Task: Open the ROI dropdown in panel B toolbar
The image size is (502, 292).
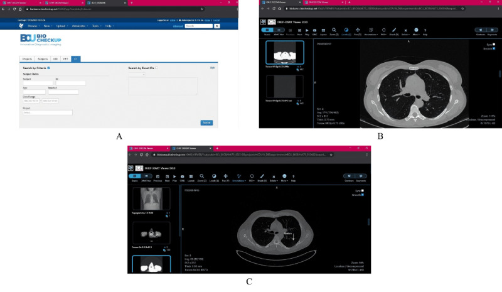Action: 383,30
